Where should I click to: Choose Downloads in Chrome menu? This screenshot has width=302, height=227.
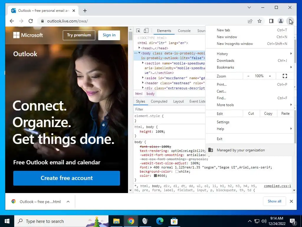click(x=250, y=60)
